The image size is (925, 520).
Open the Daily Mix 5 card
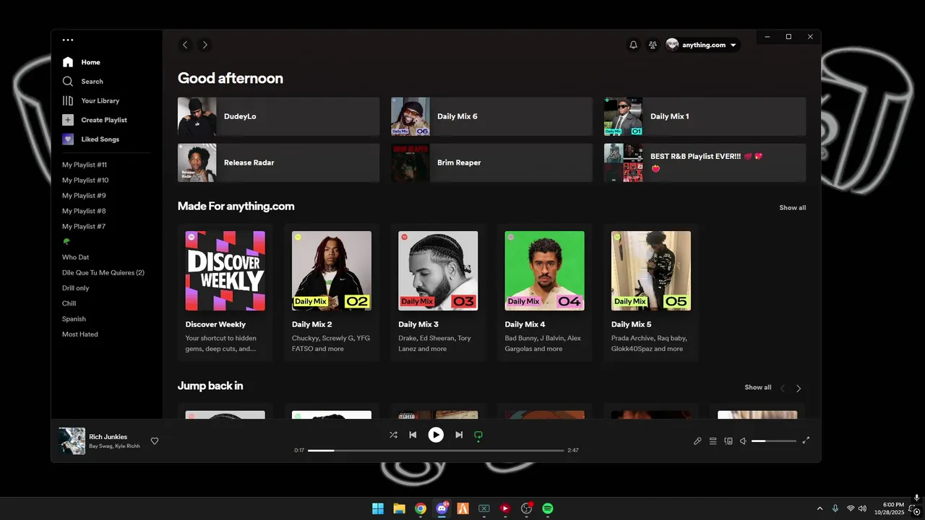pyautogui.click(x=651, y=292)
